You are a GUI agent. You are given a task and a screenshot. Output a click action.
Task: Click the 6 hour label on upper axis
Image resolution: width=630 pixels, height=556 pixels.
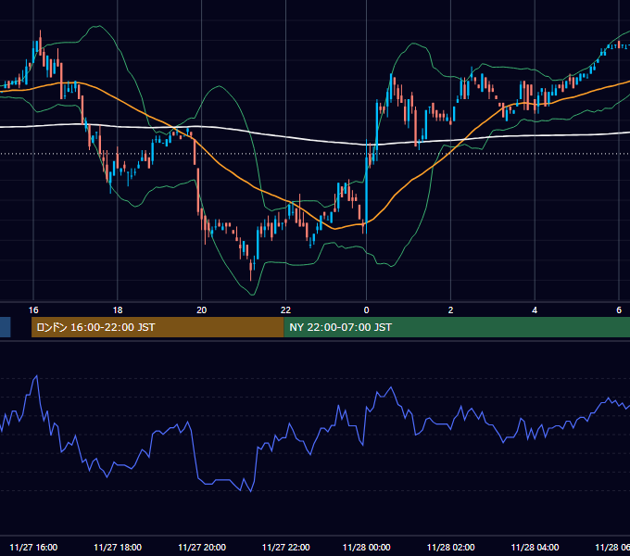(x=619, y=310)
